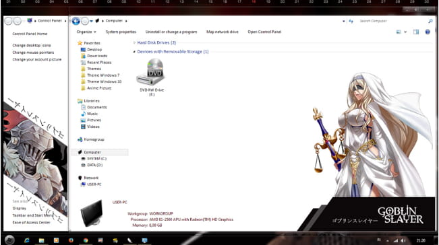The height and width of the screenshot is (245, 439).
Task: Click the Start orb button
Action: pos(9,240)
